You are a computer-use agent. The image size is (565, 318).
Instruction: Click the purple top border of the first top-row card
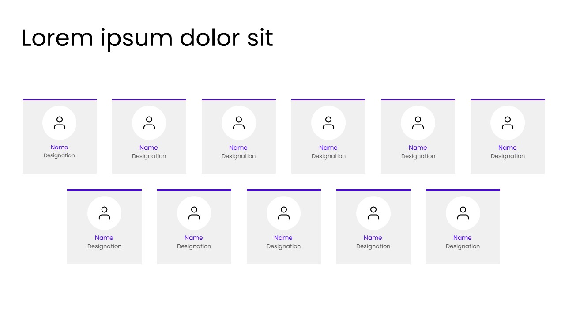[x=60, y=100]
